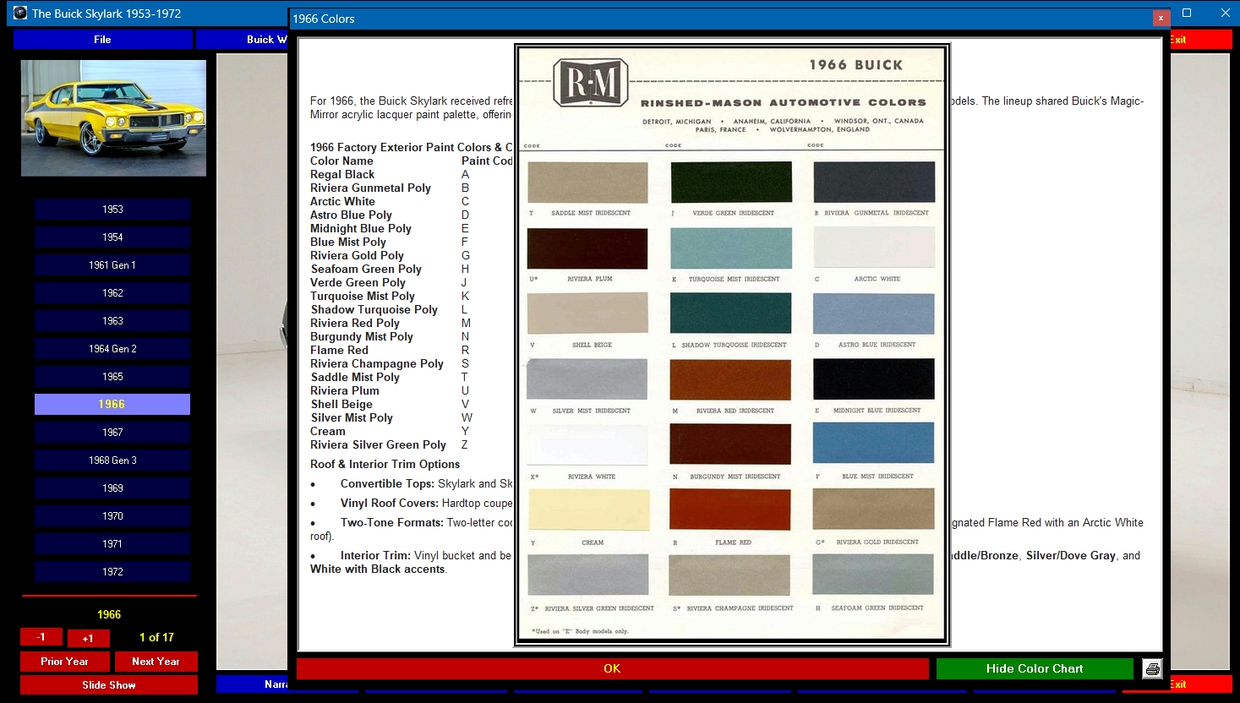Viewport: 1240px width, 703px height.
Task: Click the Astro Blue Poly list row
Action: pos(390,215)
